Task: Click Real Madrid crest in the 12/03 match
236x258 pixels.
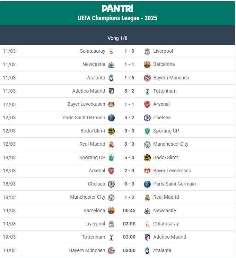Action: (111, 144)
